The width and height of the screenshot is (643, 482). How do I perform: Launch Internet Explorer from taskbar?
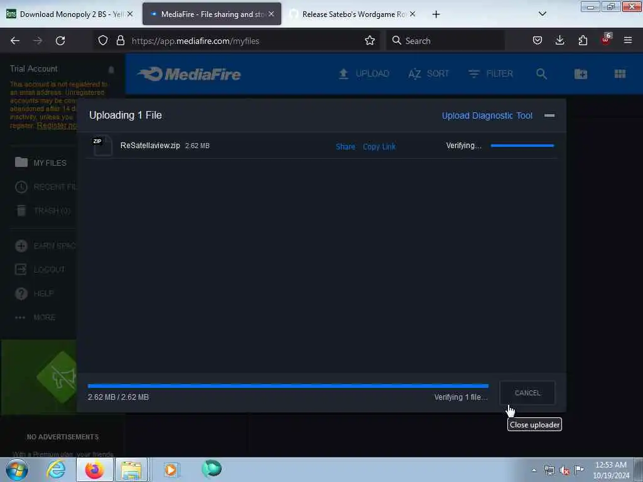click(x=56, y=469)
